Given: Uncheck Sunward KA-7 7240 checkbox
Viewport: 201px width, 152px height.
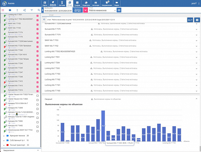Looking at the screenshot, I should [38, 51].
